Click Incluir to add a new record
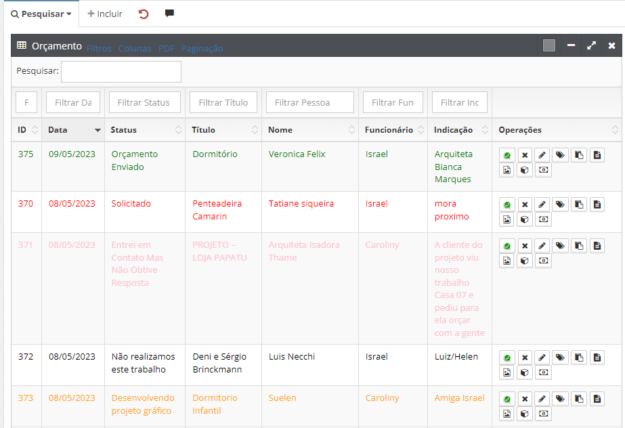 [106, 14]
